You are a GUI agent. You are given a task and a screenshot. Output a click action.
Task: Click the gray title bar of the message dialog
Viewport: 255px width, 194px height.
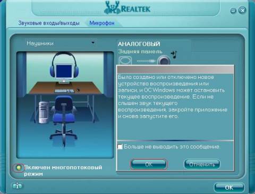175,69
